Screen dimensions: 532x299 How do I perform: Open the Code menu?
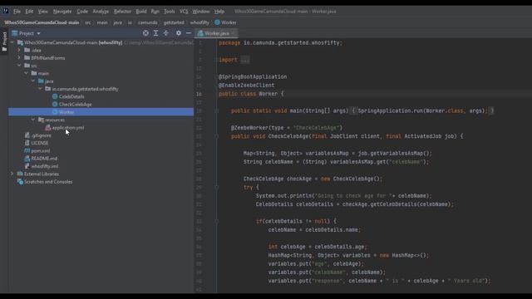82,11
